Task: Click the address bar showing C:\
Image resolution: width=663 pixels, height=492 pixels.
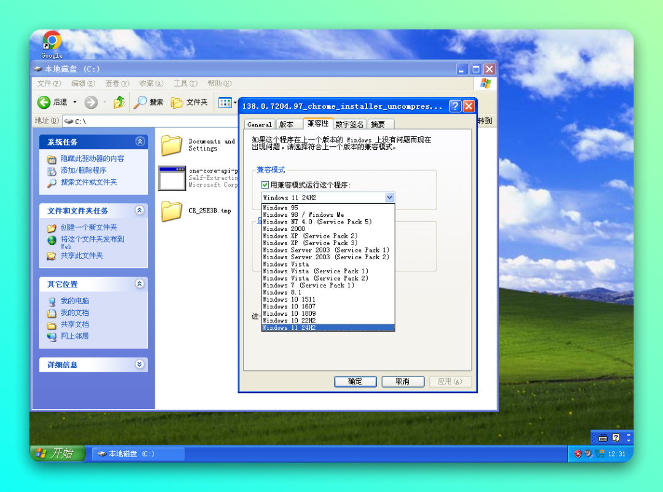Action: [150, 122]
